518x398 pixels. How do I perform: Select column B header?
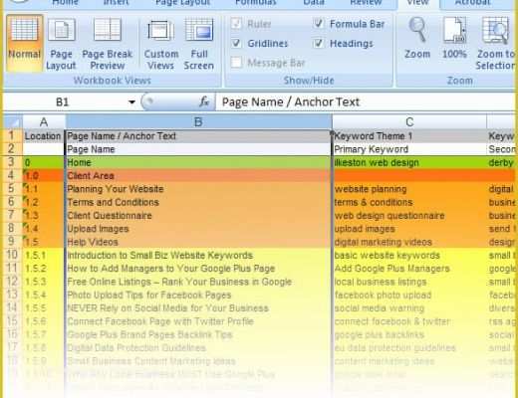(x=198, y=122)
